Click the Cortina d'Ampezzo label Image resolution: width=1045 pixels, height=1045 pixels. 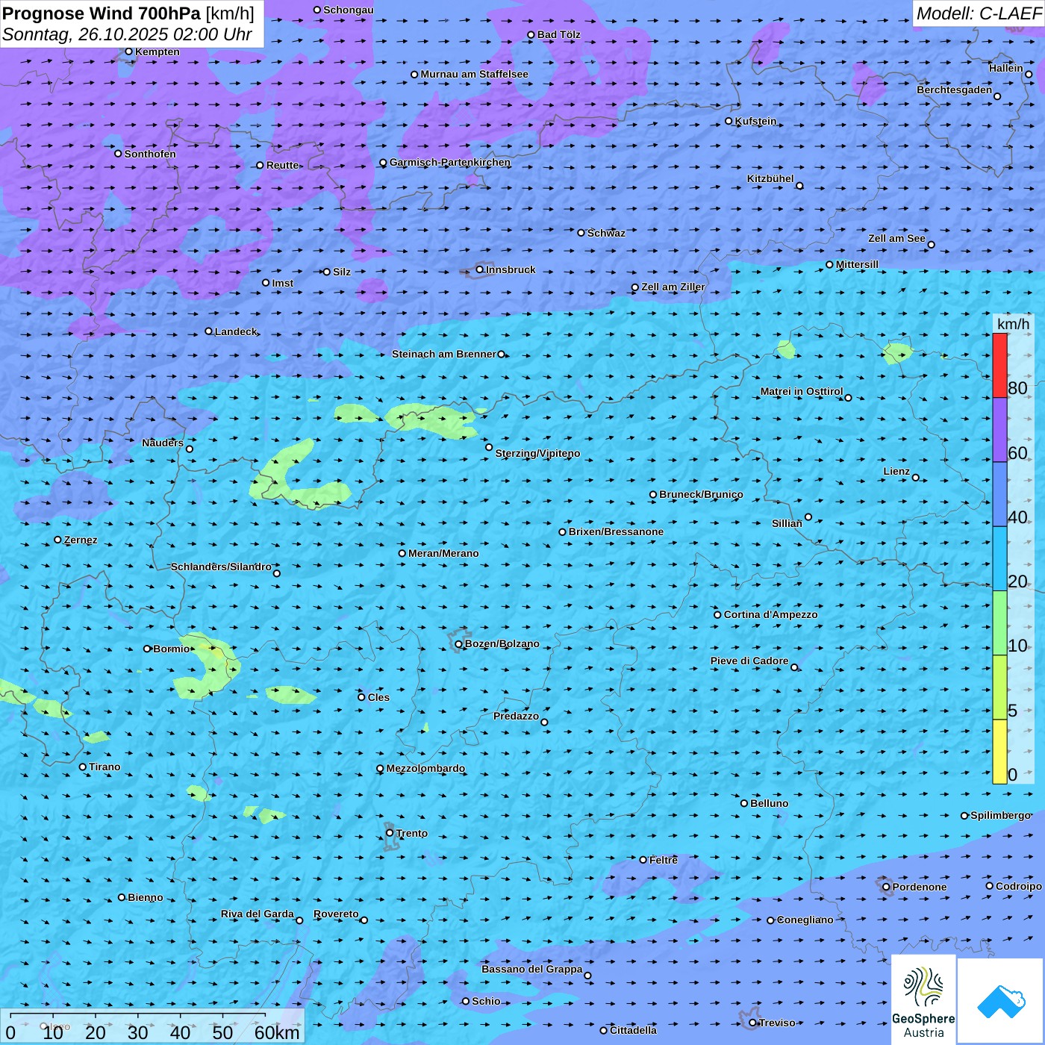[770, 614]
